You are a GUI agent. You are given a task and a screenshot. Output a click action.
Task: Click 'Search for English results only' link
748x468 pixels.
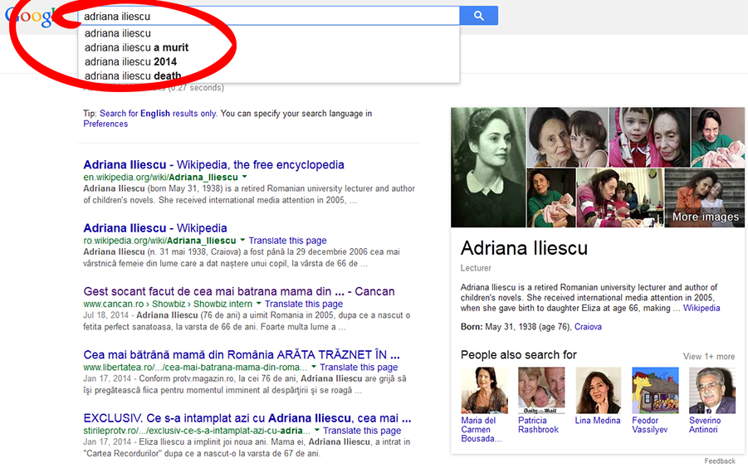coord(158,114)
